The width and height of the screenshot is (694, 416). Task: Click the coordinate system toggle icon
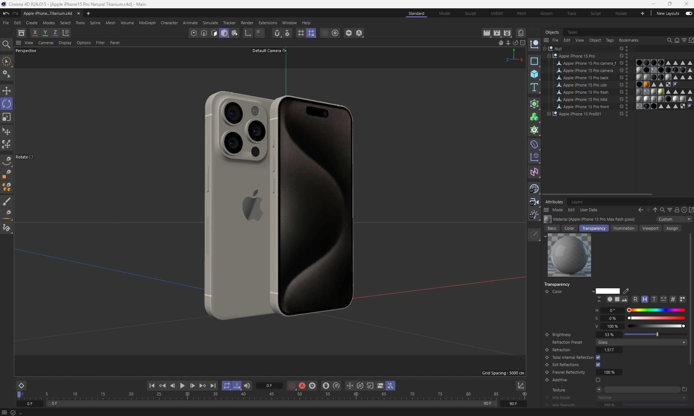(x=66, y=33)
